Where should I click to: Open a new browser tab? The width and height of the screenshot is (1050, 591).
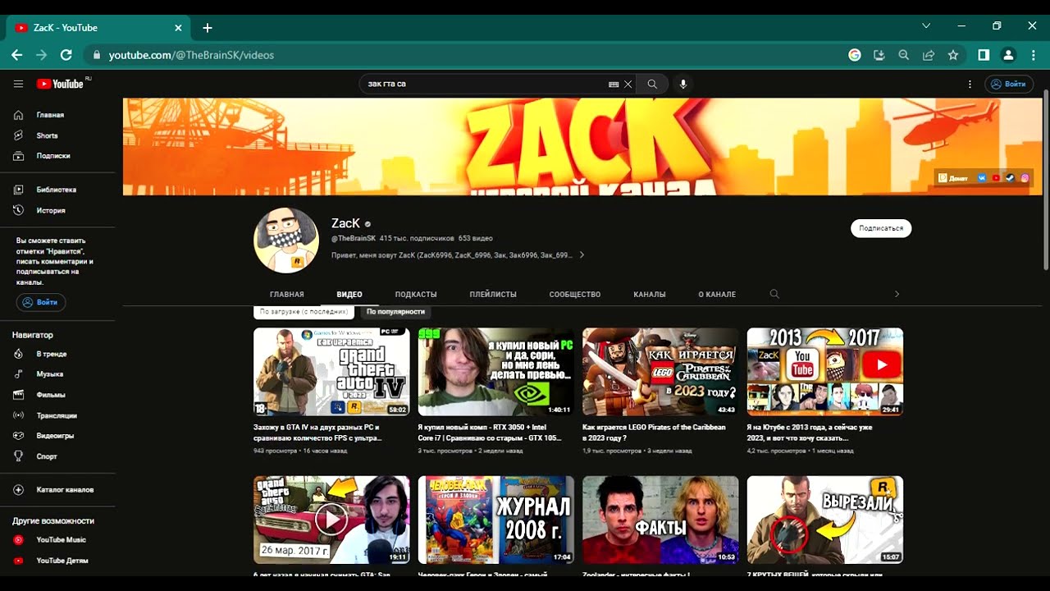[x=208, y=28]
